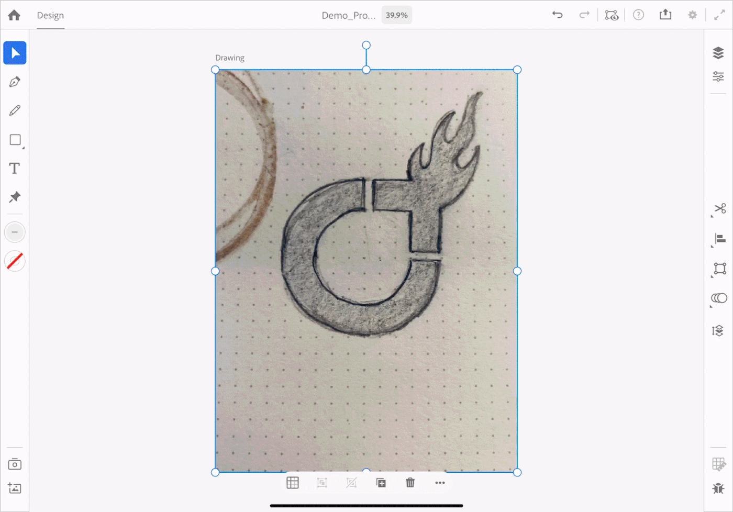Open more options ellipsis in context bar
Viewport: 733px width, 512px height.
[x=440, y=483]
